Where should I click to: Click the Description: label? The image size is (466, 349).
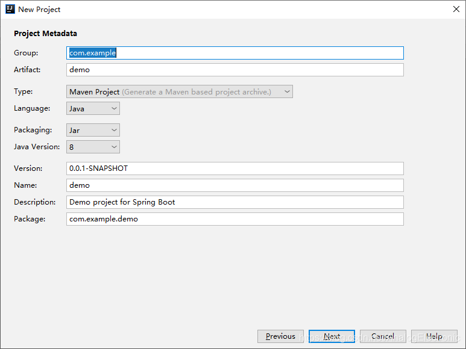pyautogui.click(x=34, y=202)
